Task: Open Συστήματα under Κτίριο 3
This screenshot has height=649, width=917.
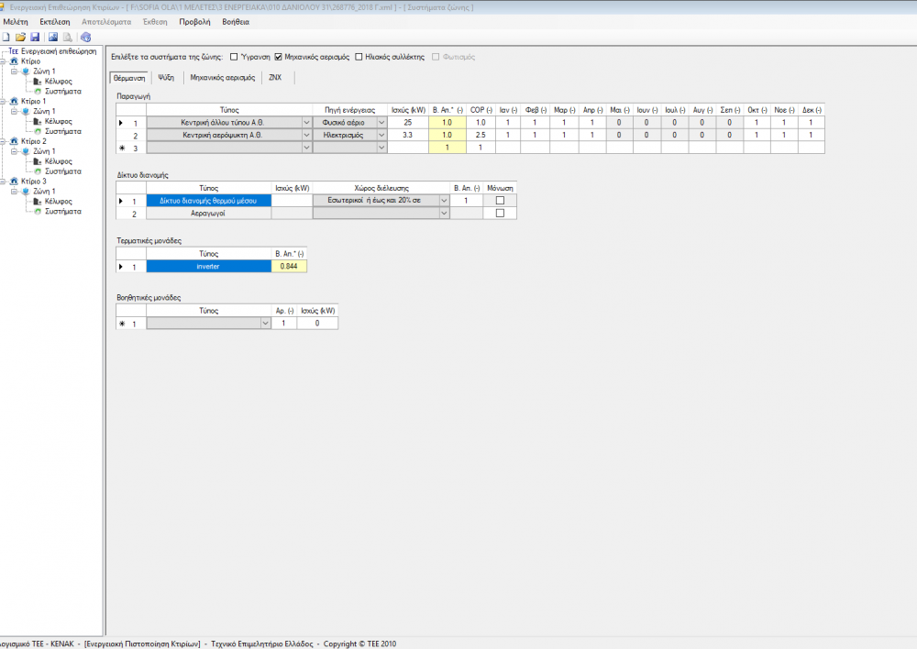Action: point(63,211)
